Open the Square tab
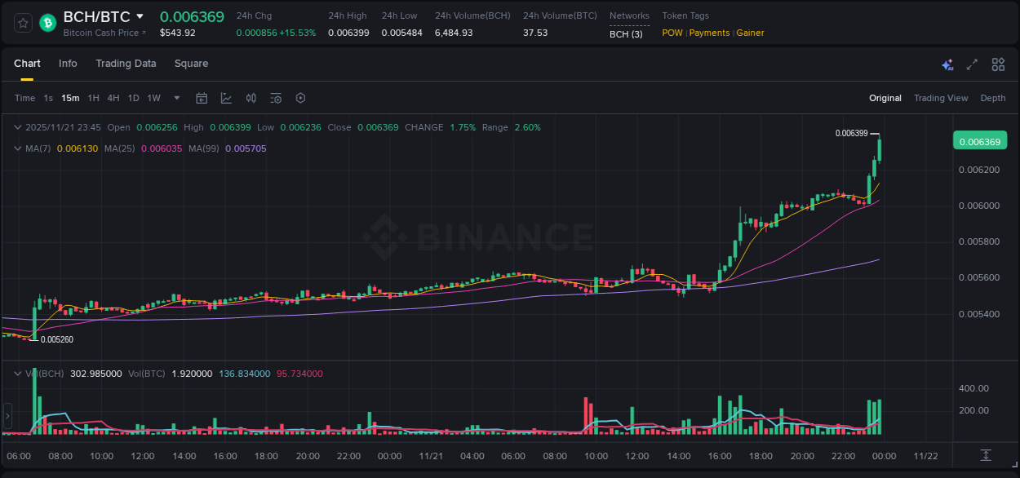Viewport: 1020px width, 478px height. [191, 64]
